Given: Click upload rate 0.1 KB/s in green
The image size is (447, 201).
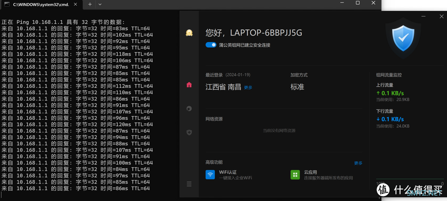Looking at the screenshot, I should [x=390, y=93].
